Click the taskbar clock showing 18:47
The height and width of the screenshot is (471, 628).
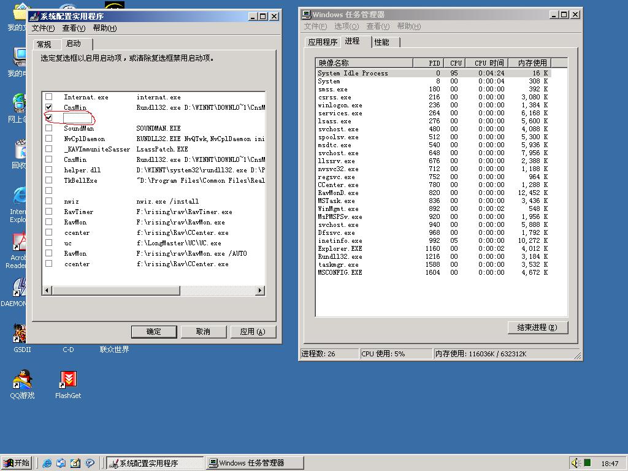tap(610, 464)
